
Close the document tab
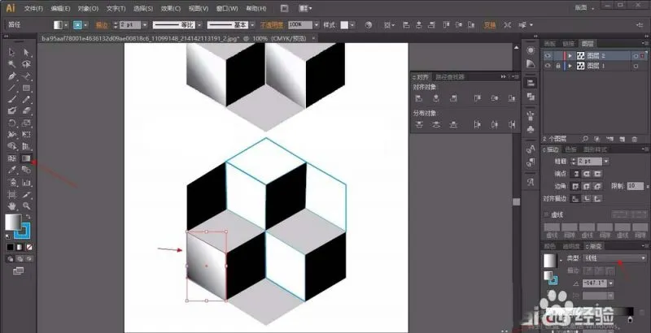pos(314,38)
